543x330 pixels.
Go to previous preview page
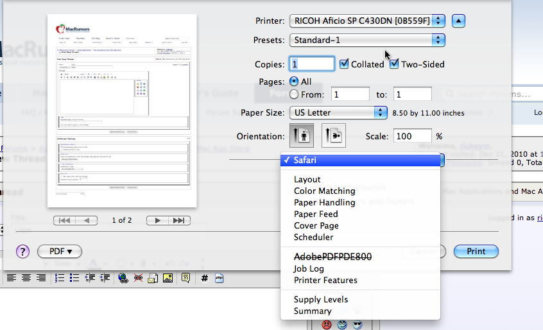[87, 221]
